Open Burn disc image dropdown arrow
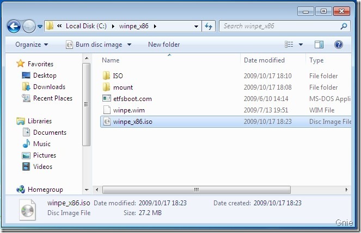This screenshot has width=361, height=233. tap(130, 45)
